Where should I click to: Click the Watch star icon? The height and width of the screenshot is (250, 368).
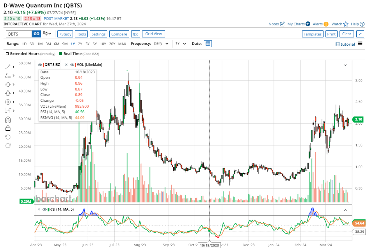pos(346,24)
